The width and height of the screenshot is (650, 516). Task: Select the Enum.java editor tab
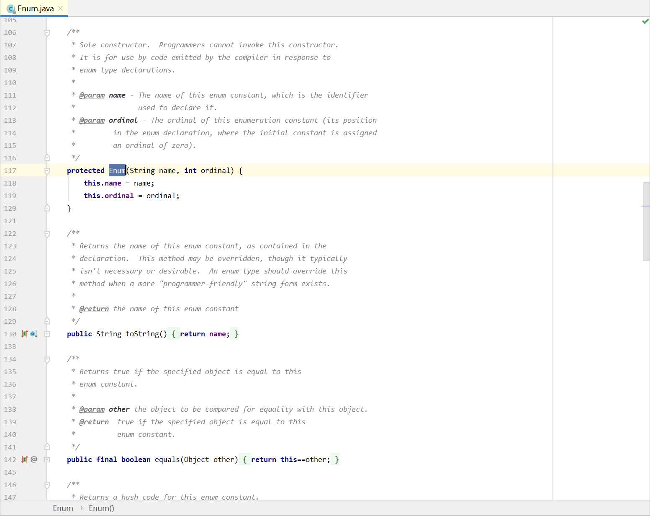click(35, 8)
